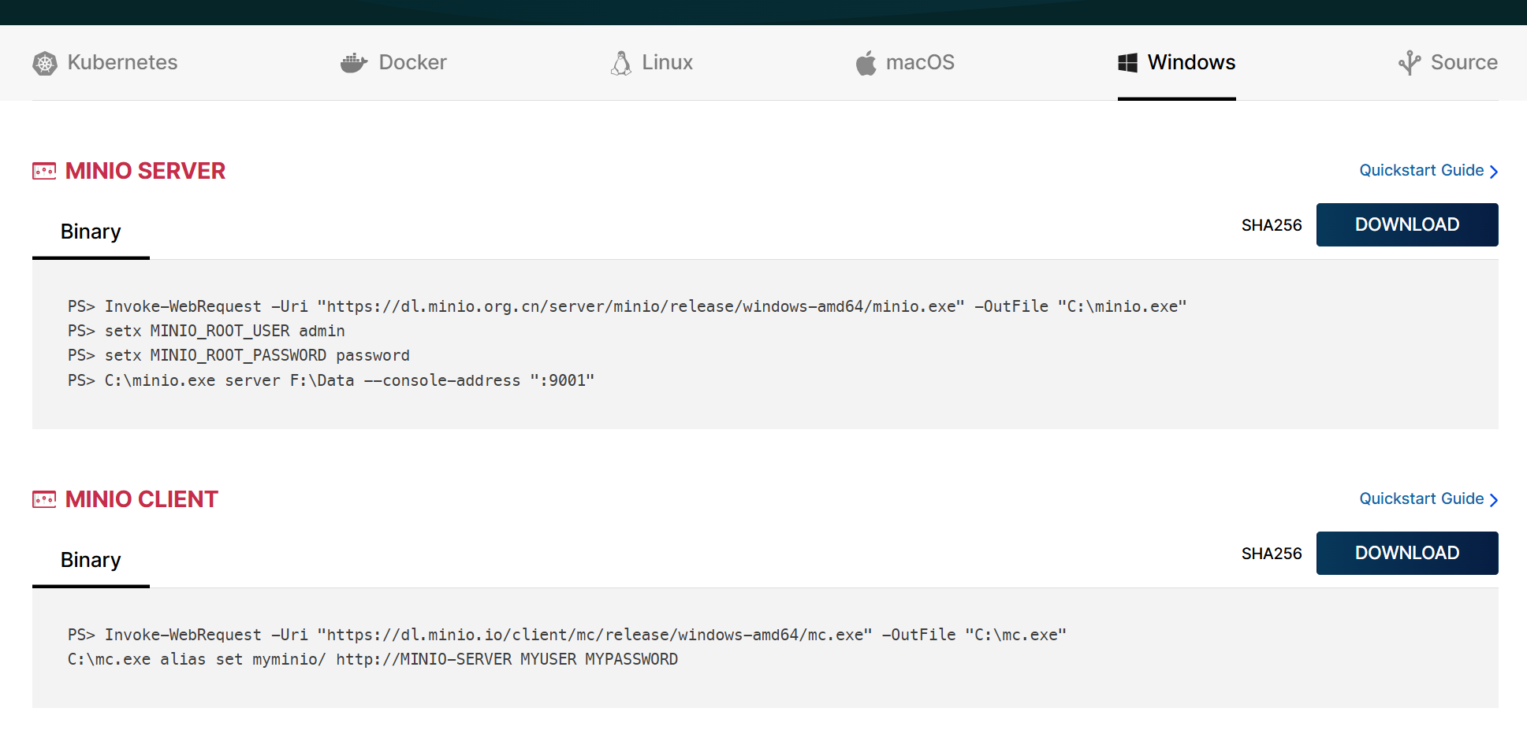Click the MinIO Server section icon
Screen dimensions: 1527x730
click(x=44, y=171)
